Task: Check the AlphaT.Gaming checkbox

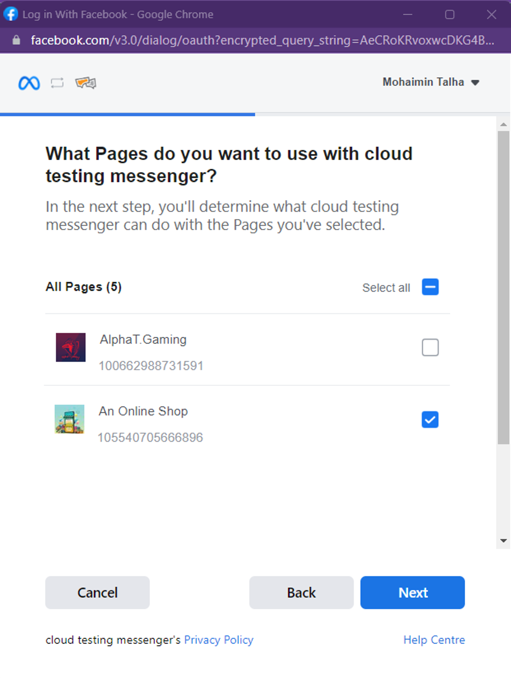Action: pos(430,347)
